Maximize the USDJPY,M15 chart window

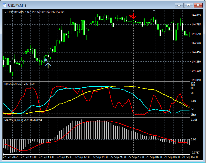pos(188,5)
